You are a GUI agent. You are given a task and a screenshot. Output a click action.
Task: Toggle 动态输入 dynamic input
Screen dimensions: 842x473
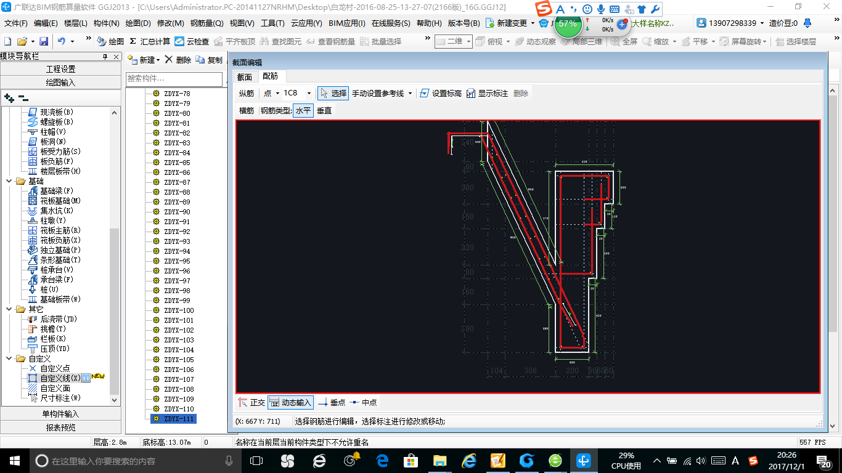(x=290, y=402)
